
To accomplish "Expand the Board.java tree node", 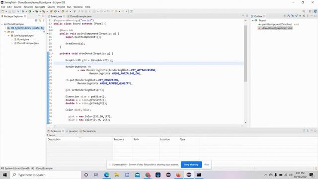I will pyautogui.click(x=12, y=39).
